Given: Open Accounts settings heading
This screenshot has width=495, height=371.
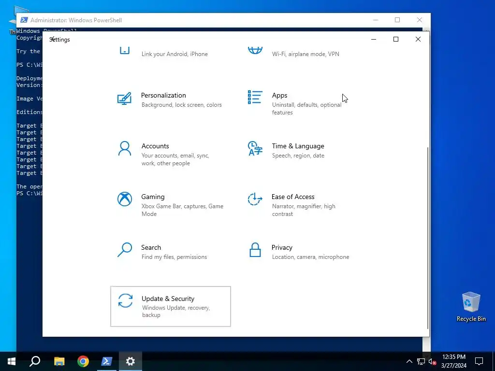Looking at the screenshot, I should (155, 146).
